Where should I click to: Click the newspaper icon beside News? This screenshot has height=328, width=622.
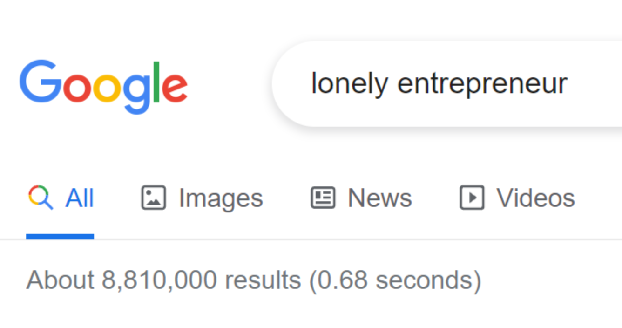point(323,198)
